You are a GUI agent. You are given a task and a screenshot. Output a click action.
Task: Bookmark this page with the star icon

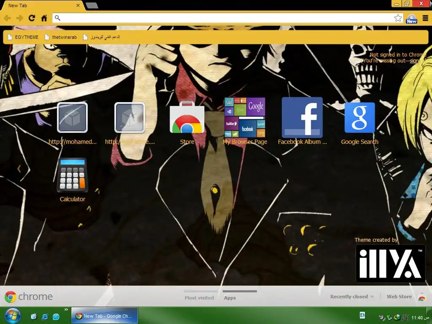click(x=398, y=18)
